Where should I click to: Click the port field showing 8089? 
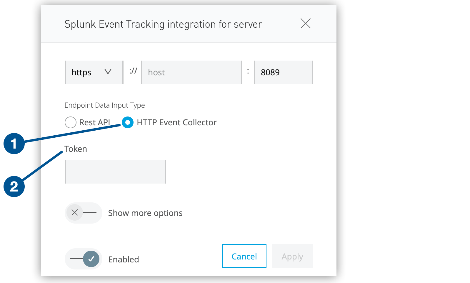284,72
